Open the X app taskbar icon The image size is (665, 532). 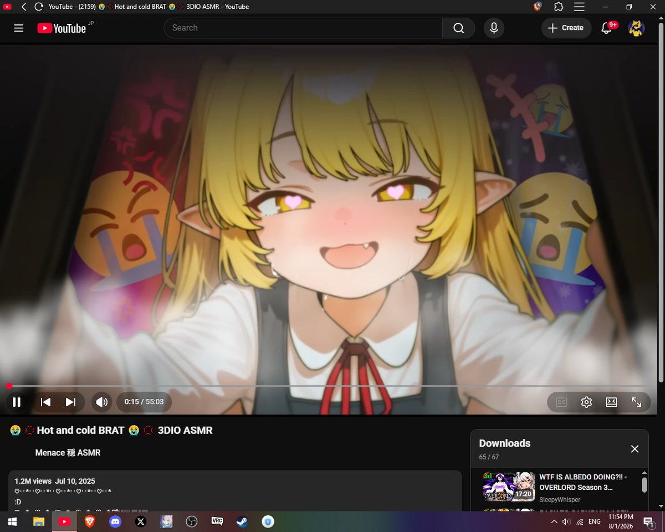(x=140, y=521)
